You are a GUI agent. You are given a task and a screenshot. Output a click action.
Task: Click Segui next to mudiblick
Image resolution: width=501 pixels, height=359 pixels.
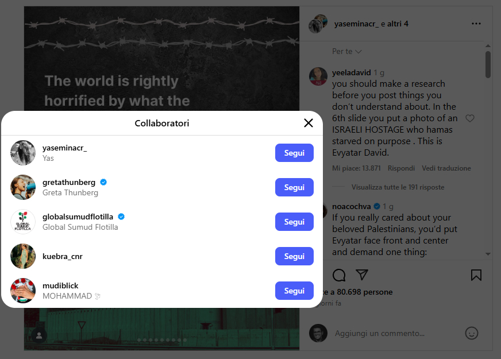pyautogui.click(x=294, y=291)
